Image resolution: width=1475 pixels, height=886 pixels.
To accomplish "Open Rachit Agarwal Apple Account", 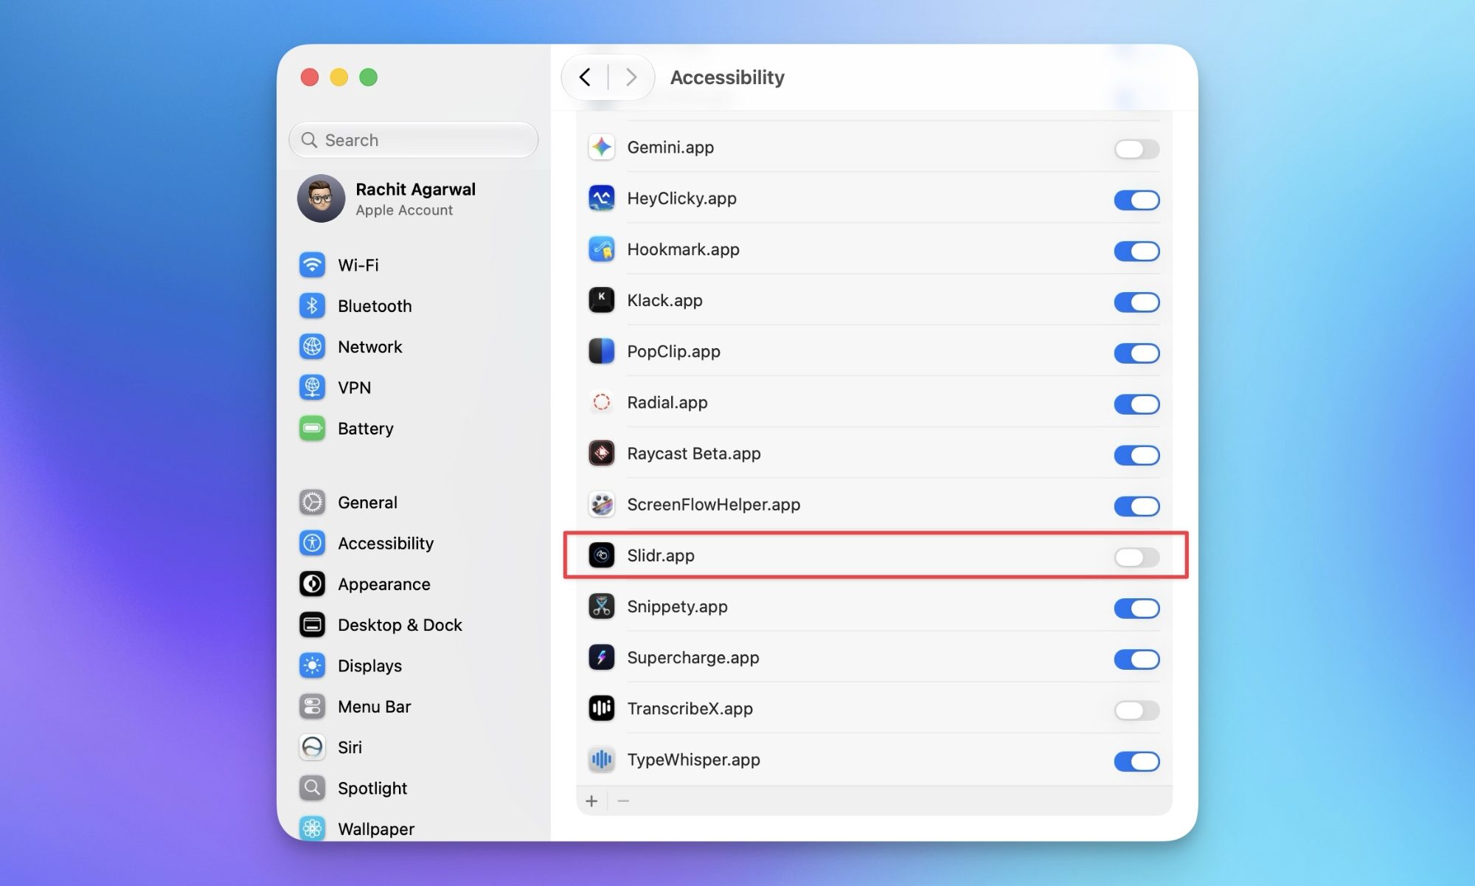I will [x=413, y=198].
